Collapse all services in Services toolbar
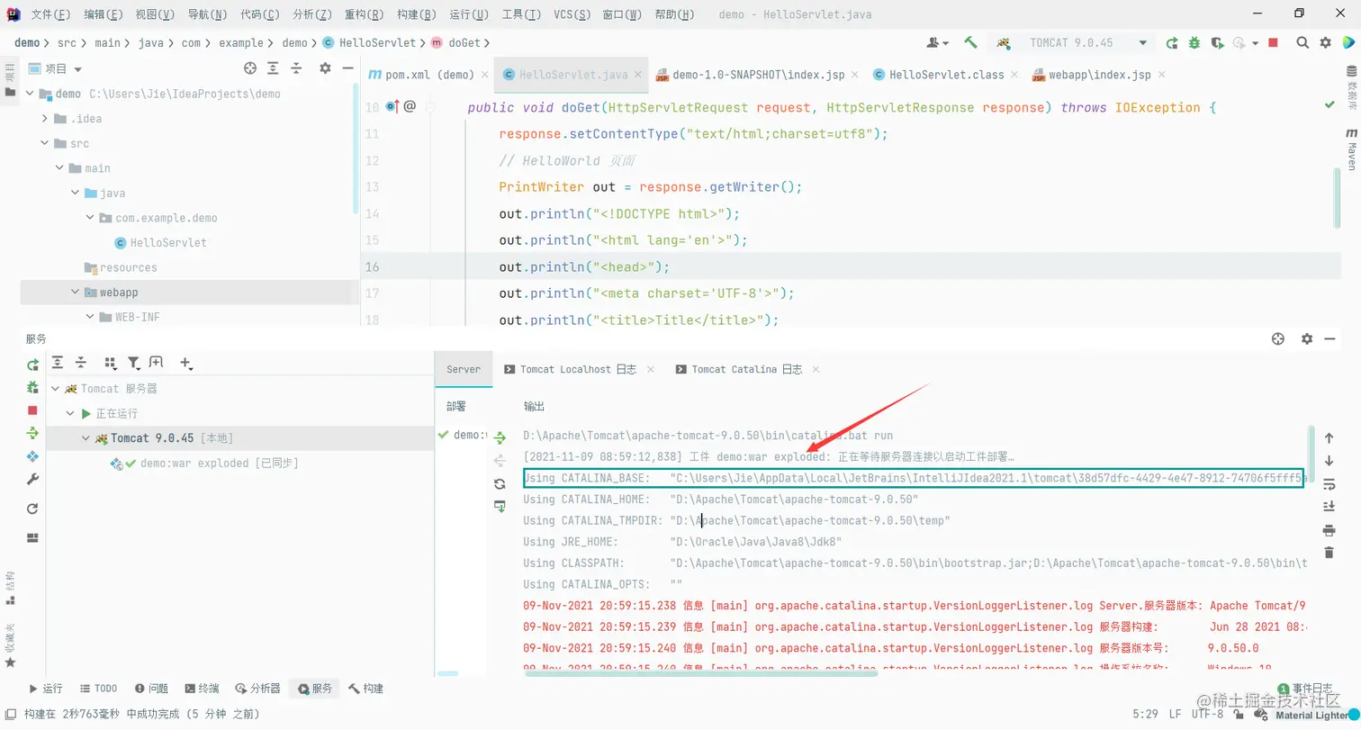The image size is (1361, 730). click(81, 362)
